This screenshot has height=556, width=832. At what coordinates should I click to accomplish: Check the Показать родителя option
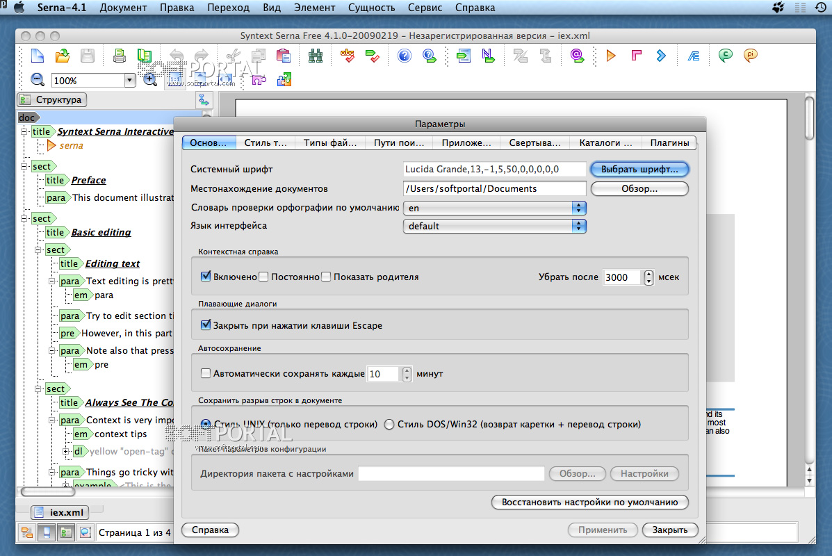(326, 277)
